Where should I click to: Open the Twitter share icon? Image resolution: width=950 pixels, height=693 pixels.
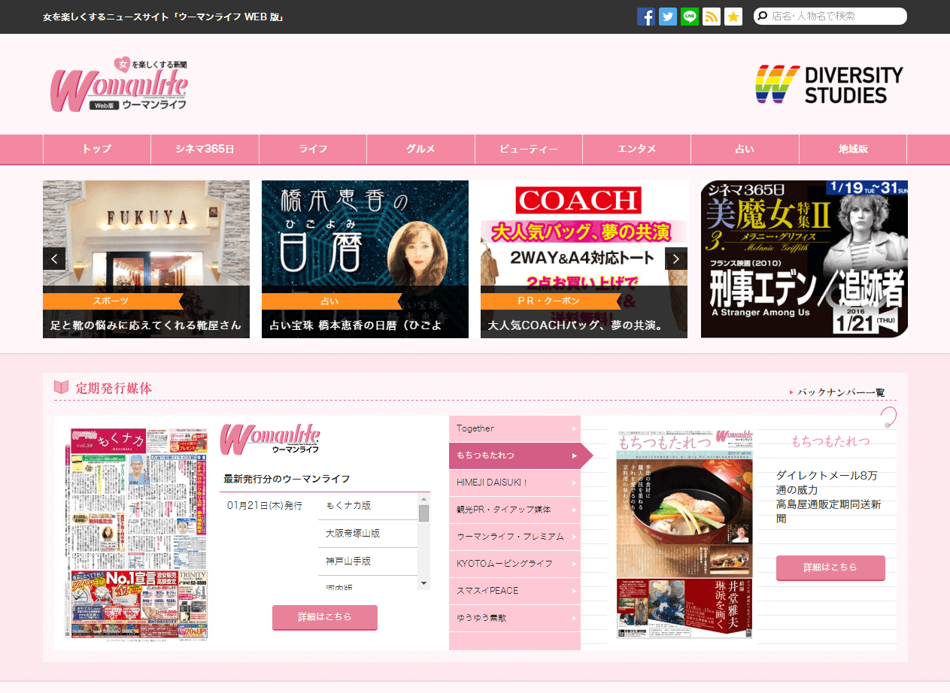(x=667, y=17)
